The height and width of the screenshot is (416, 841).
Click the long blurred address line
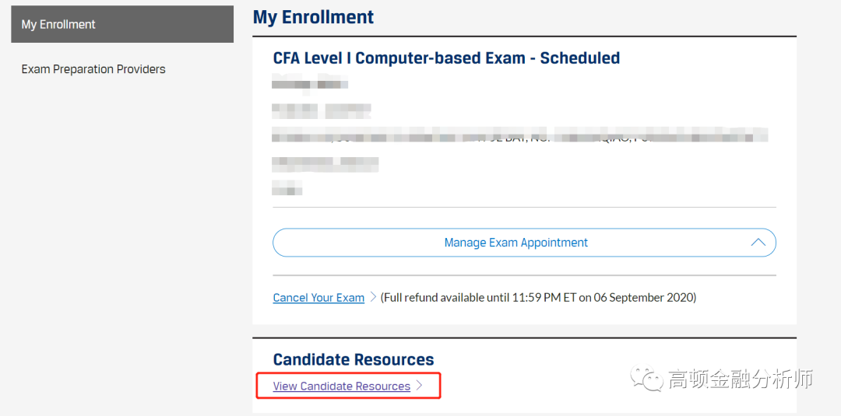[x=519, y=137]
